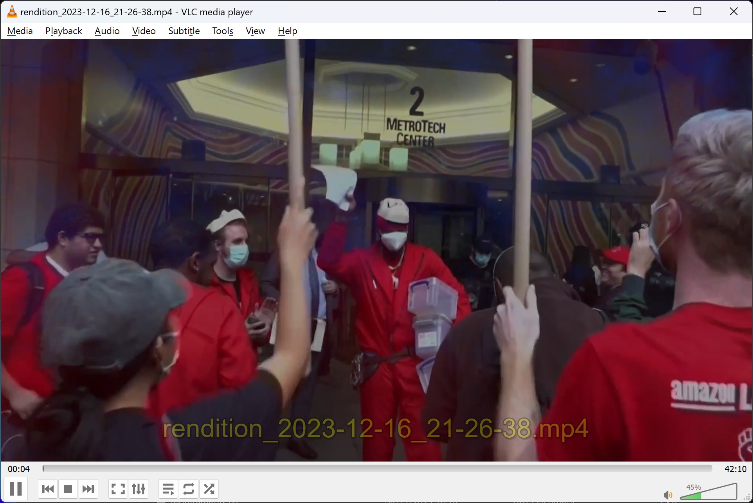Stop playback with the stop button
This screenshot has height=503, width=753.
pyautogui.click(x=68, y=489)
